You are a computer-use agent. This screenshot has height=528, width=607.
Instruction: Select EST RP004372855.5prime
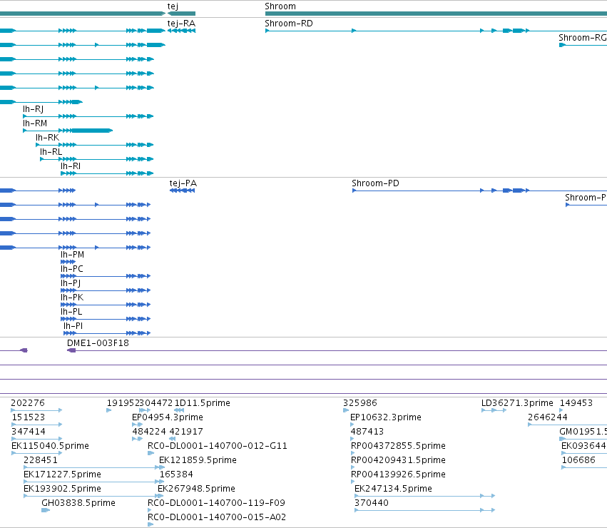point(398,446)
